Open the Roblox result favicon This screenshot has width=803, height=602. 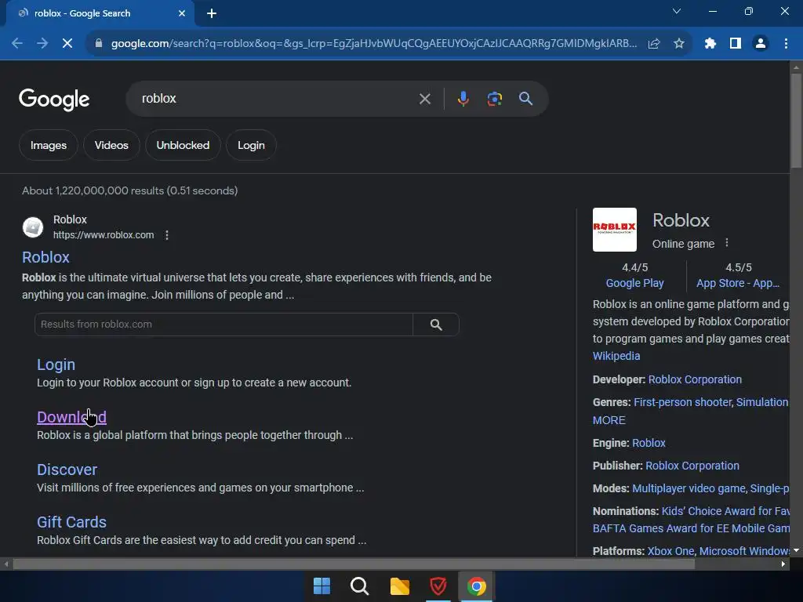tap(33, 227)
